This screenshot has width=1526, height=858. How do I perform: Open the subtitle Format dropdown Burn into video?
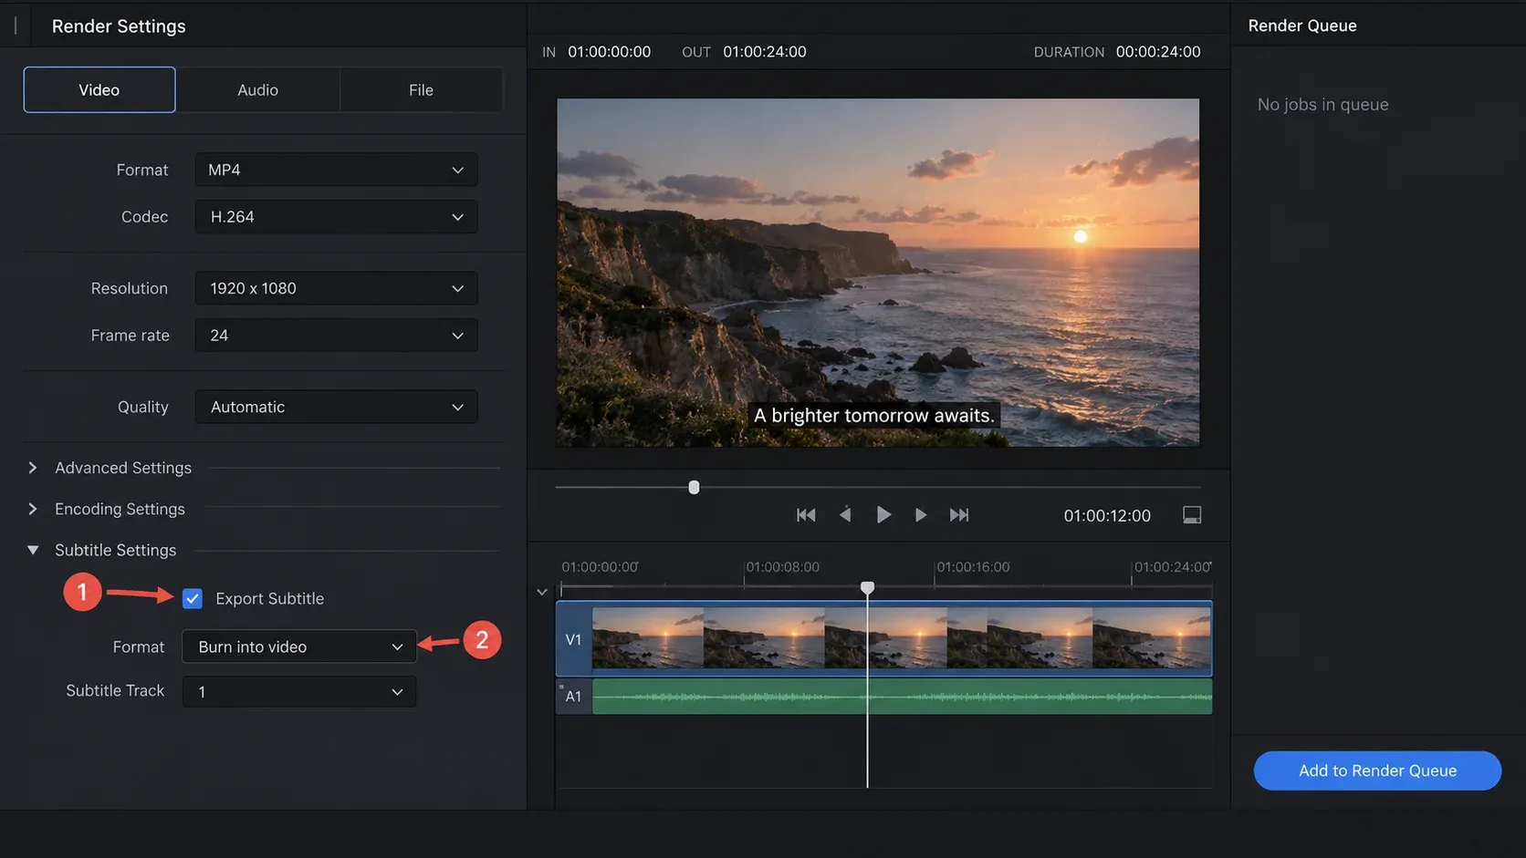pos(299,646)
